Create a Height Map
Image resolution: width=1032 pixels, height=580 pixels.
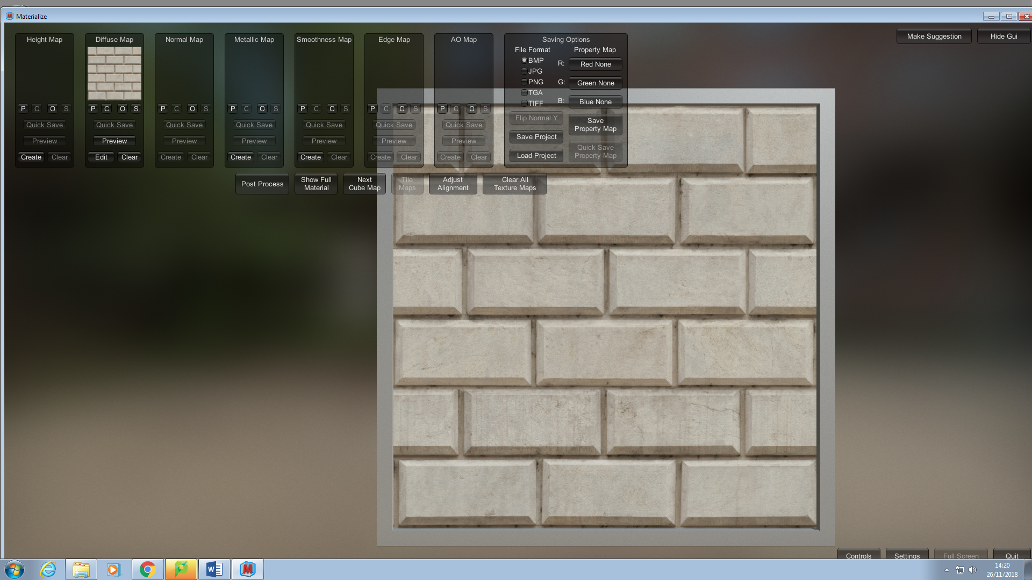pos(31,157)
